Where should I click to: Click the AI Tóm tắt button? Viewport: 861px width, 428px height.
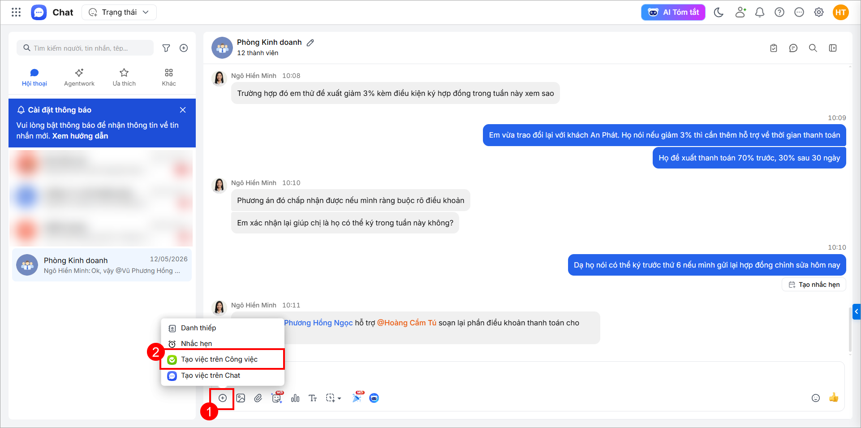coord(673,12)
